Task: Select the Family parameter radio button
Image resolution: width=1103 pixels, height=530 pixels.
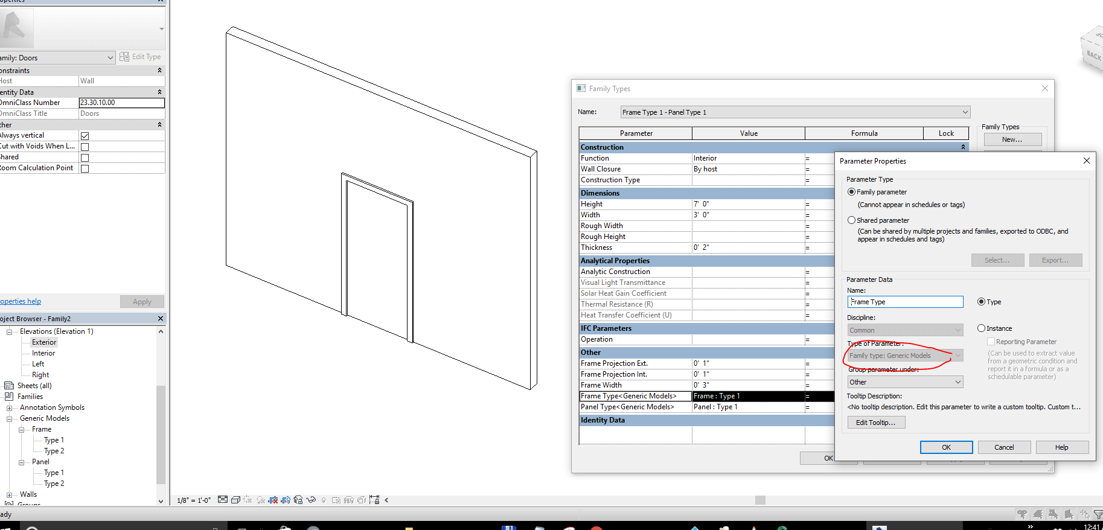Action: click(x=852, y=192)
